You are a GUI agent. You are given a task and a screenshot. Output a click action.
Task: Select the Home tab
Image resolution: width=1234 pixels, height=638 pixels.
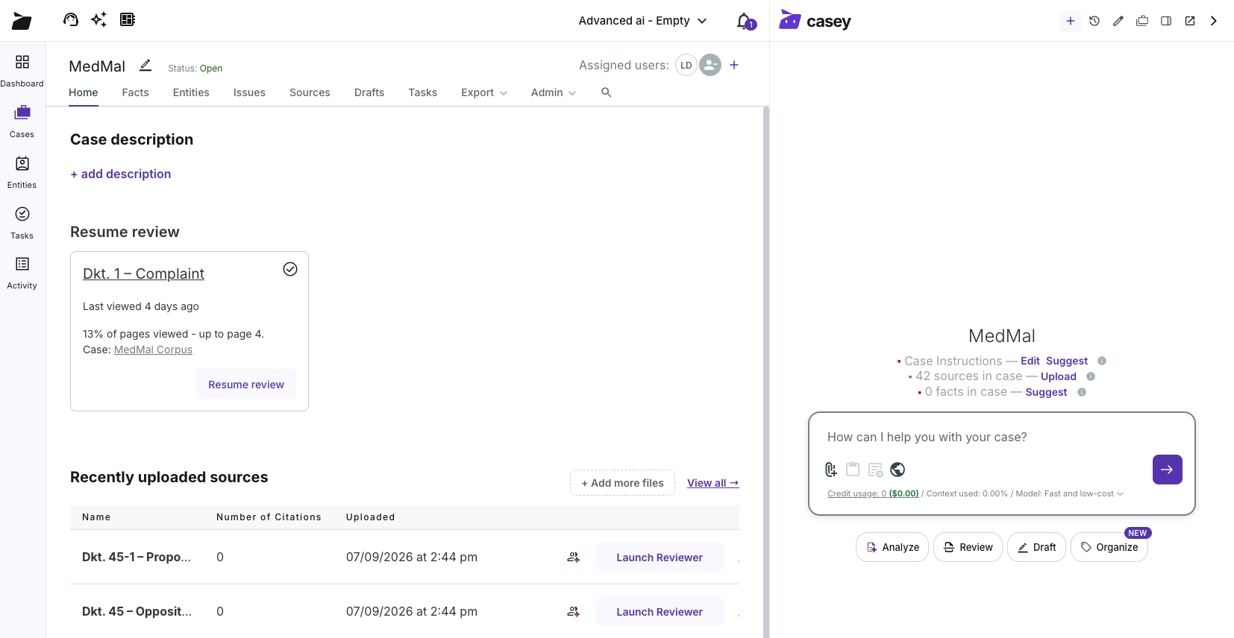point(84,92)
